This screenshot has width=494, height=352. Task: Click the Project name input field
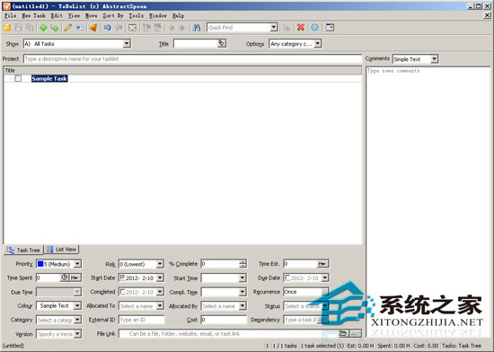(x=192, y=59)
